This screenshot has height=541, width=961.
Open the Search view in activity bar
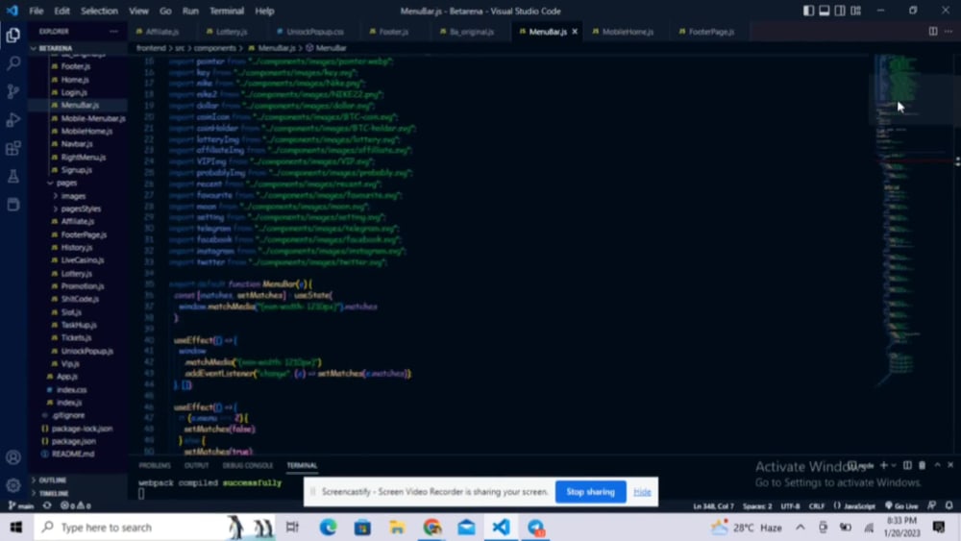point(12,63)
